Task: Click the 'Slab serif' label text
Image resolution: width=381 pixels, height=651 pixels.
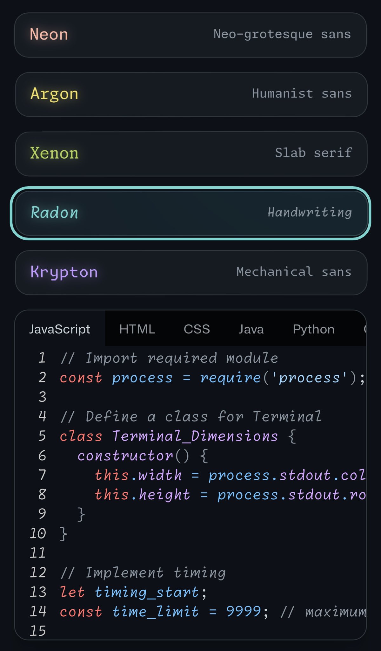Action: point(313,153)
